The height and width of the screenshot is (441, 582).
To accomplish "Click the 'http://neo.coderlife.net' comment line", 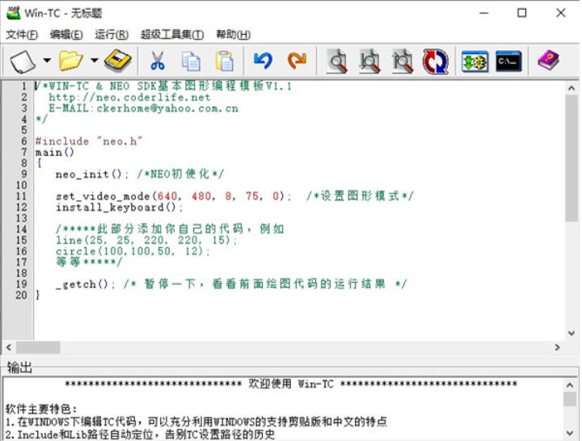I will tap(129, 98).
